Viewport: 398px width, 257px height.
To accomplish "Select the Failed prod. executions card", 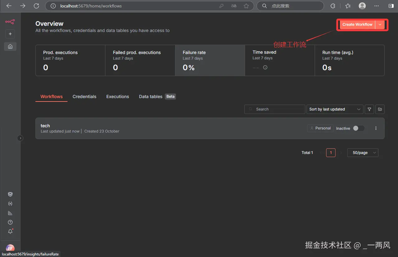I will tap(140, 60).
